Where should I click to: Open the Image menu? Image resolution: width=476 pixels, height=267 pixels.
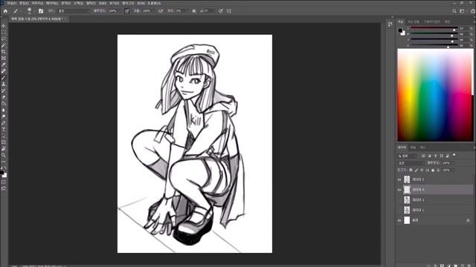[x=38, y=3]
